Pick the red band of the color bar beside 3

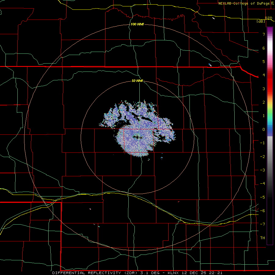[x=270, y=89]
